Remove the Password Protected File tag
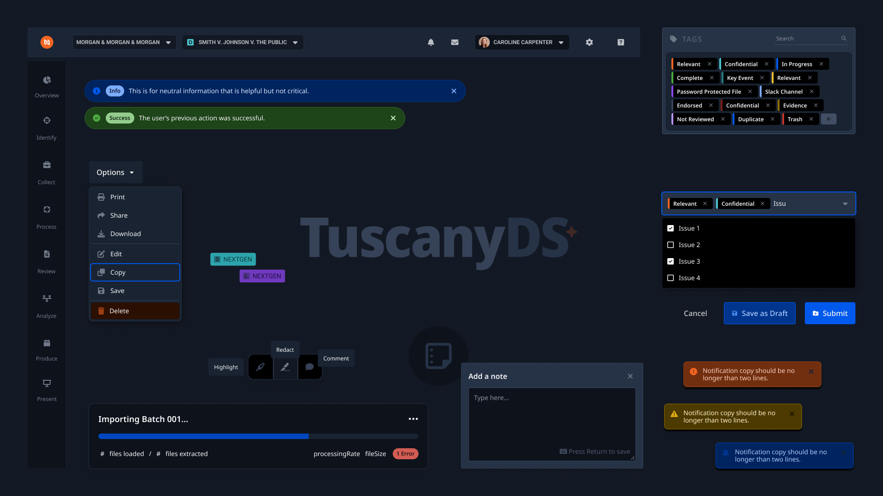 (x=750, y=91)
